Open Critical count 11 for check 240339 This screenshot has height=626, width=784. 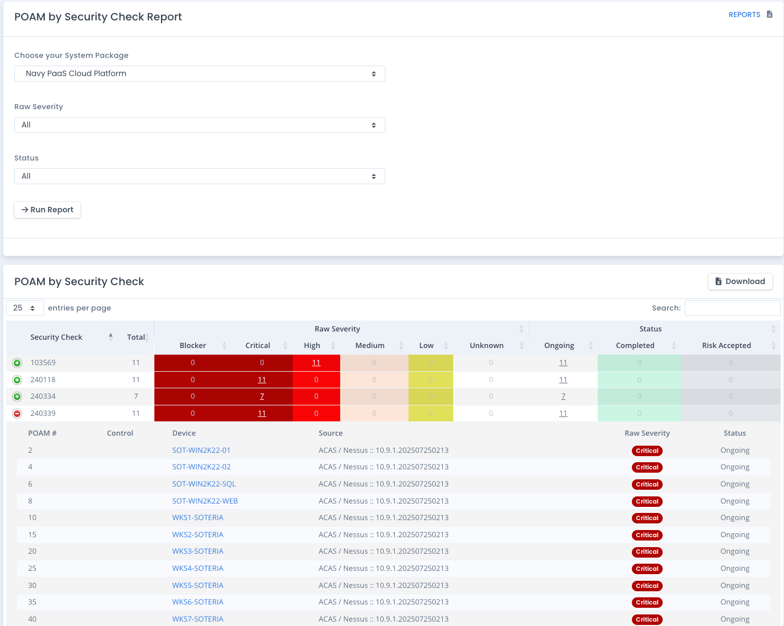pyautogui.click(x=262, y=414)
